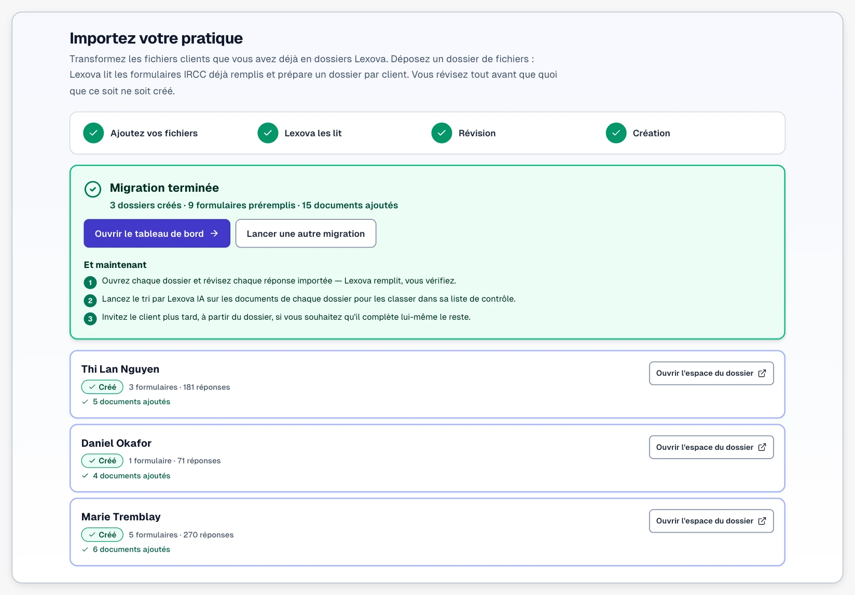
Task: Click the step 3 numbered badge under Et maintenant
Action: click(90, 319)
